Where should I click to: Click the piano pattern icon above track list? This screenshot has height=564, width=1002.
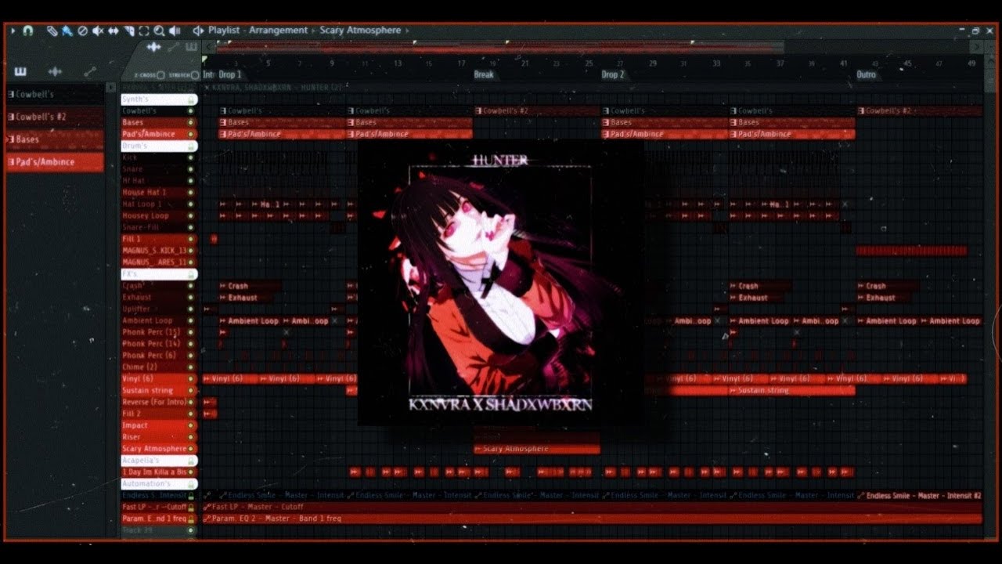[191, 48]
